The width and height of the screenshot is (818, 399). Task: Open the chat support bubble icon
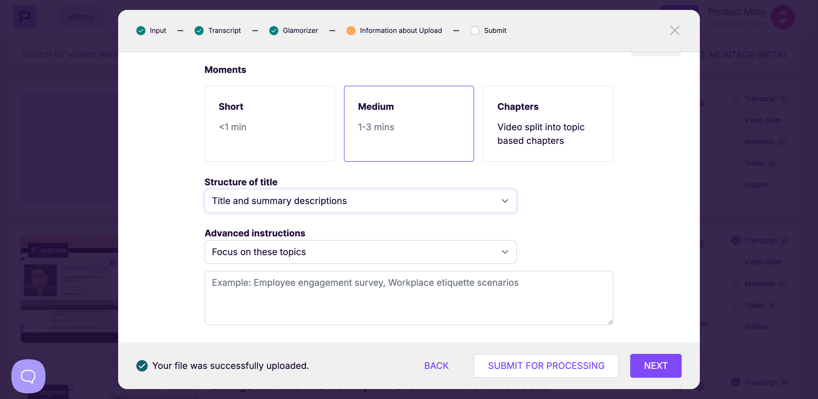[x=28, y=376]
